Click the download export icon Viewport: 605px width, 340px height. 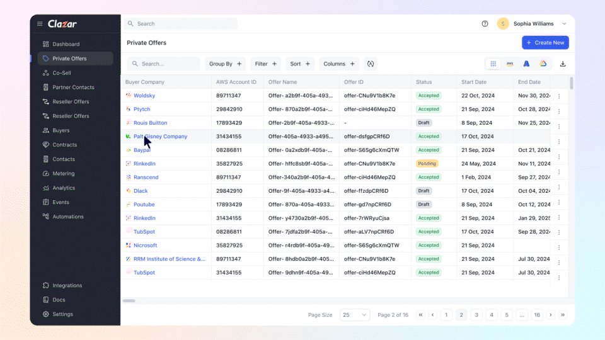pos(563,64)
